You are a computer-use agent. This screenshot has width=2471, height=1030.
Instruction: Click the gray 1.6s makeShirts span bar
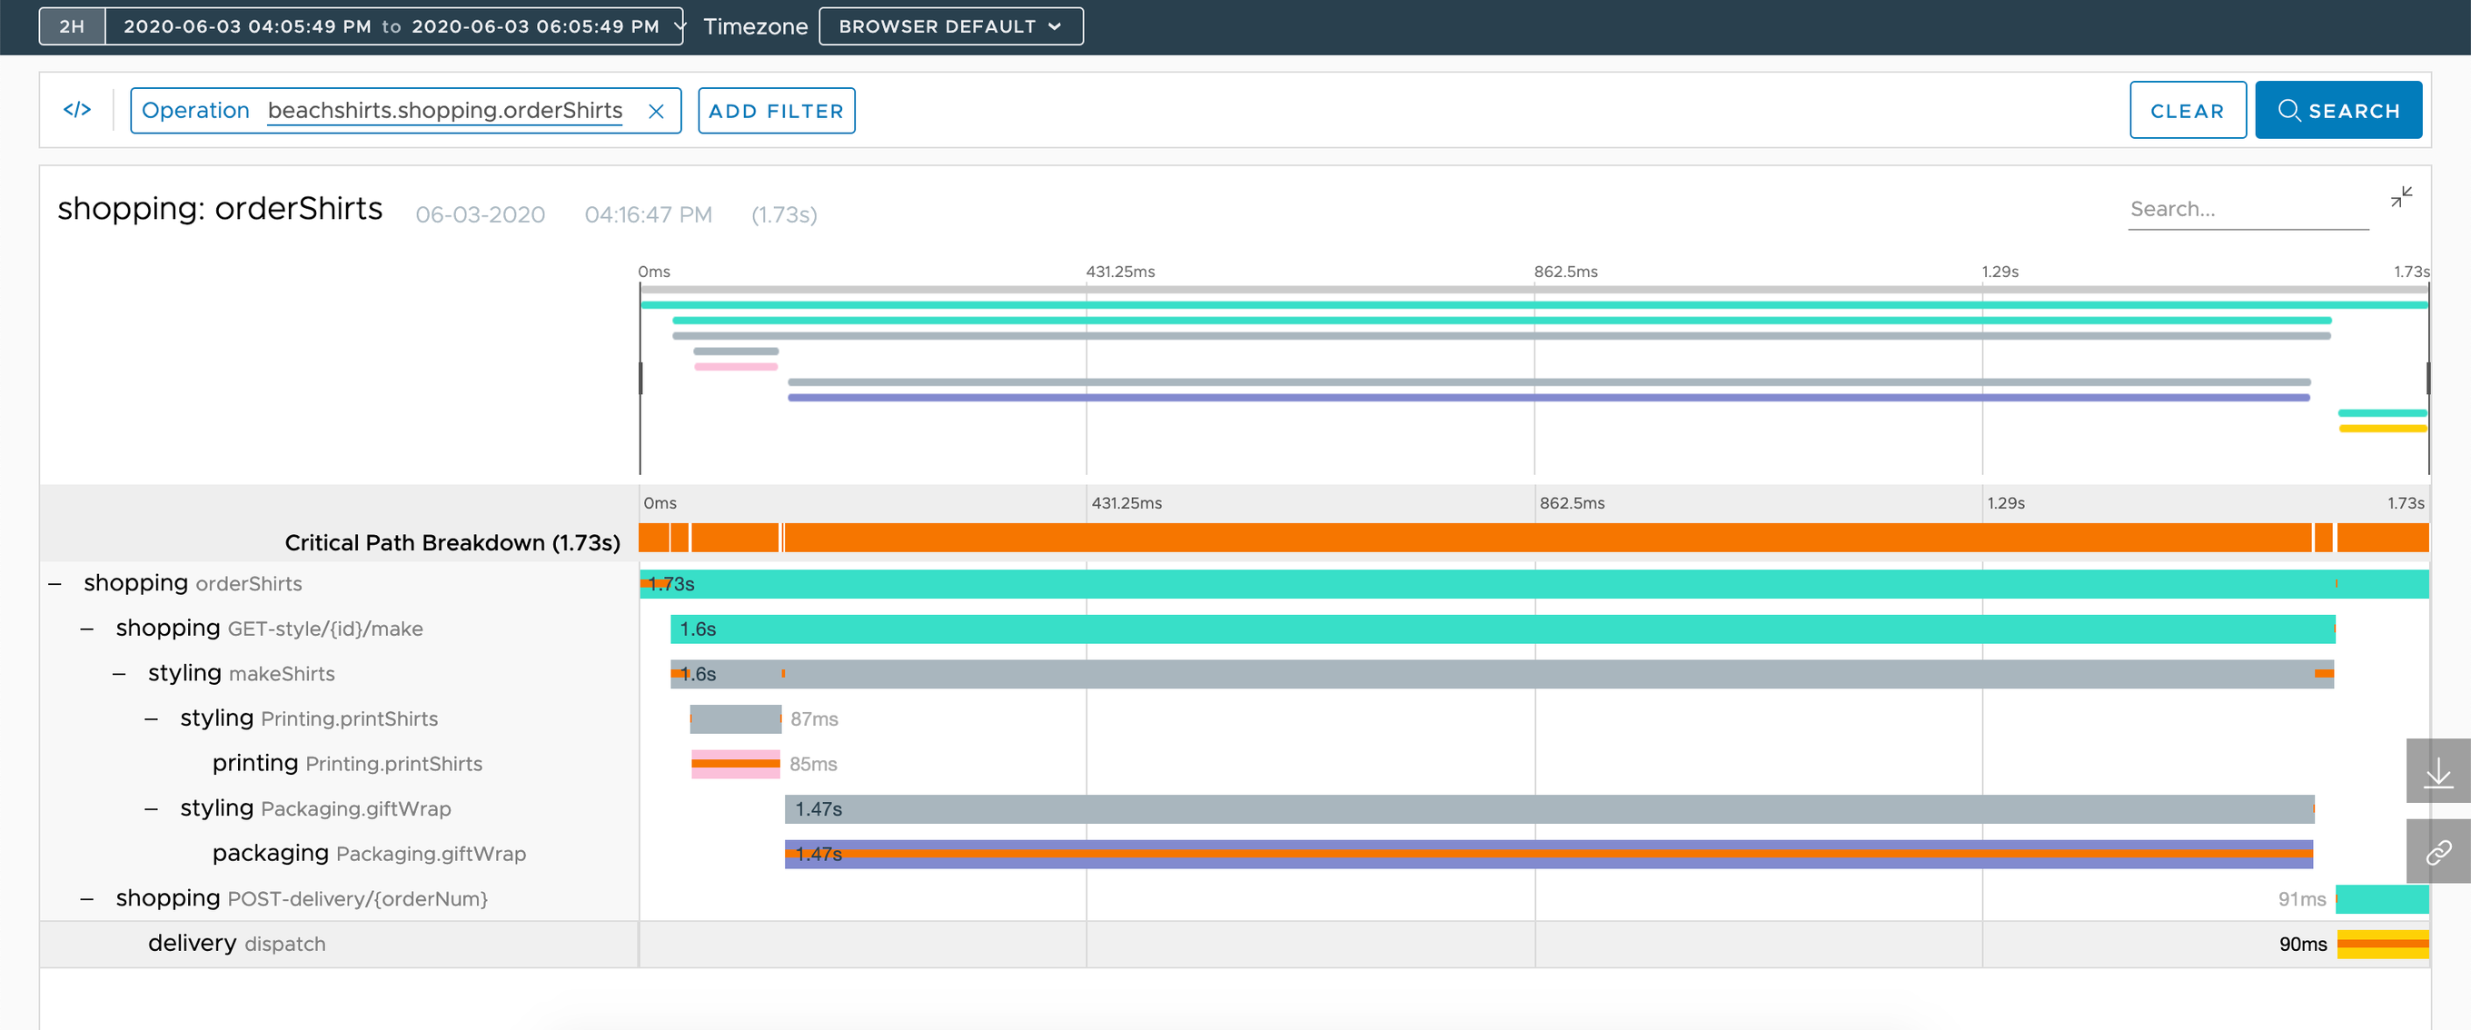coord(1503,673)
